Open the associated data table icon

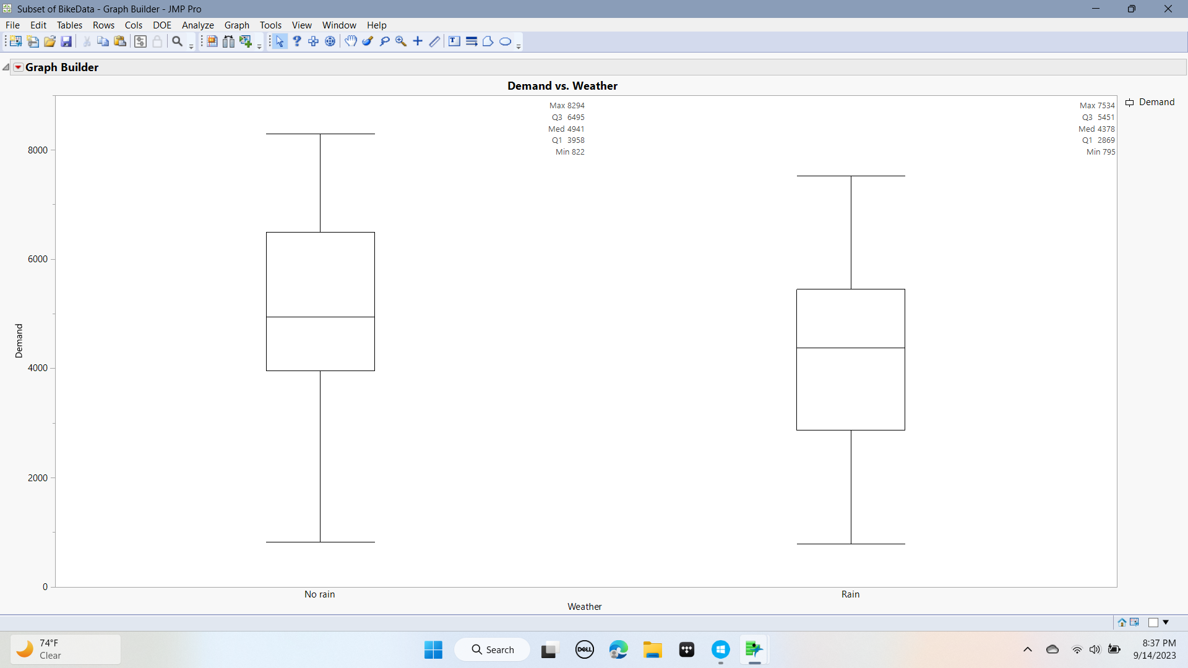[1134, 622]
